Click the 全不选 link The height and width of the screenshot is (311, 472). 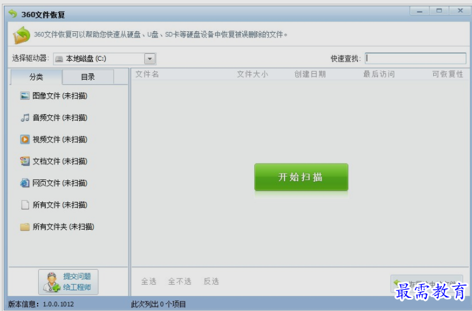[x=180, y=282]
